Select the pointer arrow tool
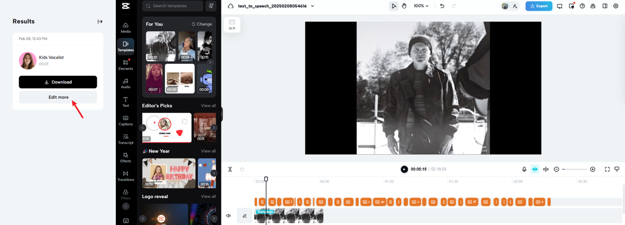 tap(394, 6)
